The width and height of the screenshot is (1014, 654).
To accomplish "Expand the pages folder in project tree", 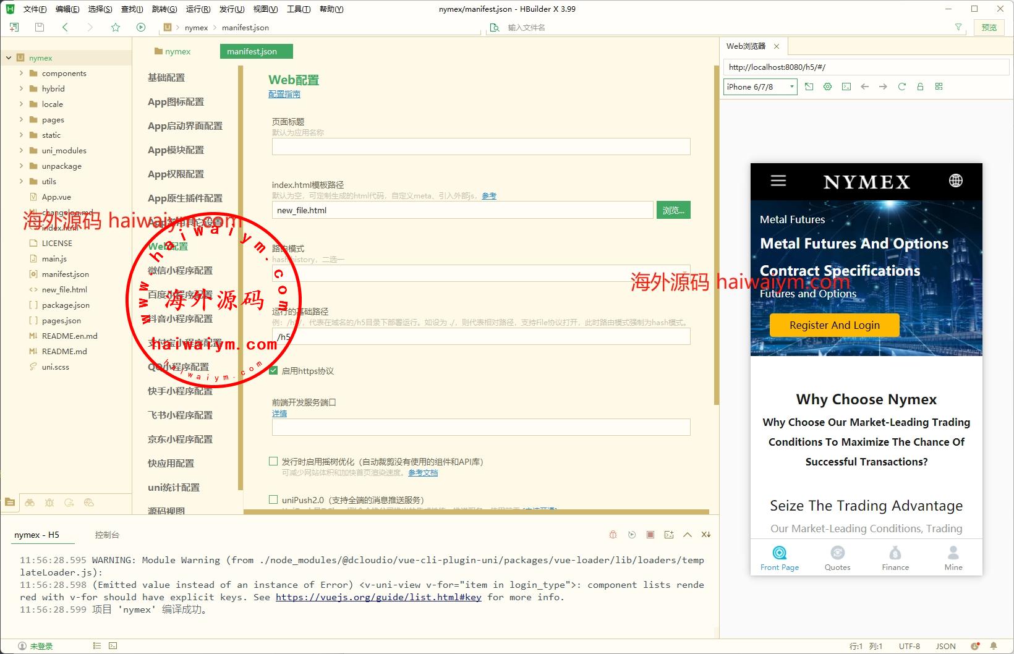I will coord(22,119).
